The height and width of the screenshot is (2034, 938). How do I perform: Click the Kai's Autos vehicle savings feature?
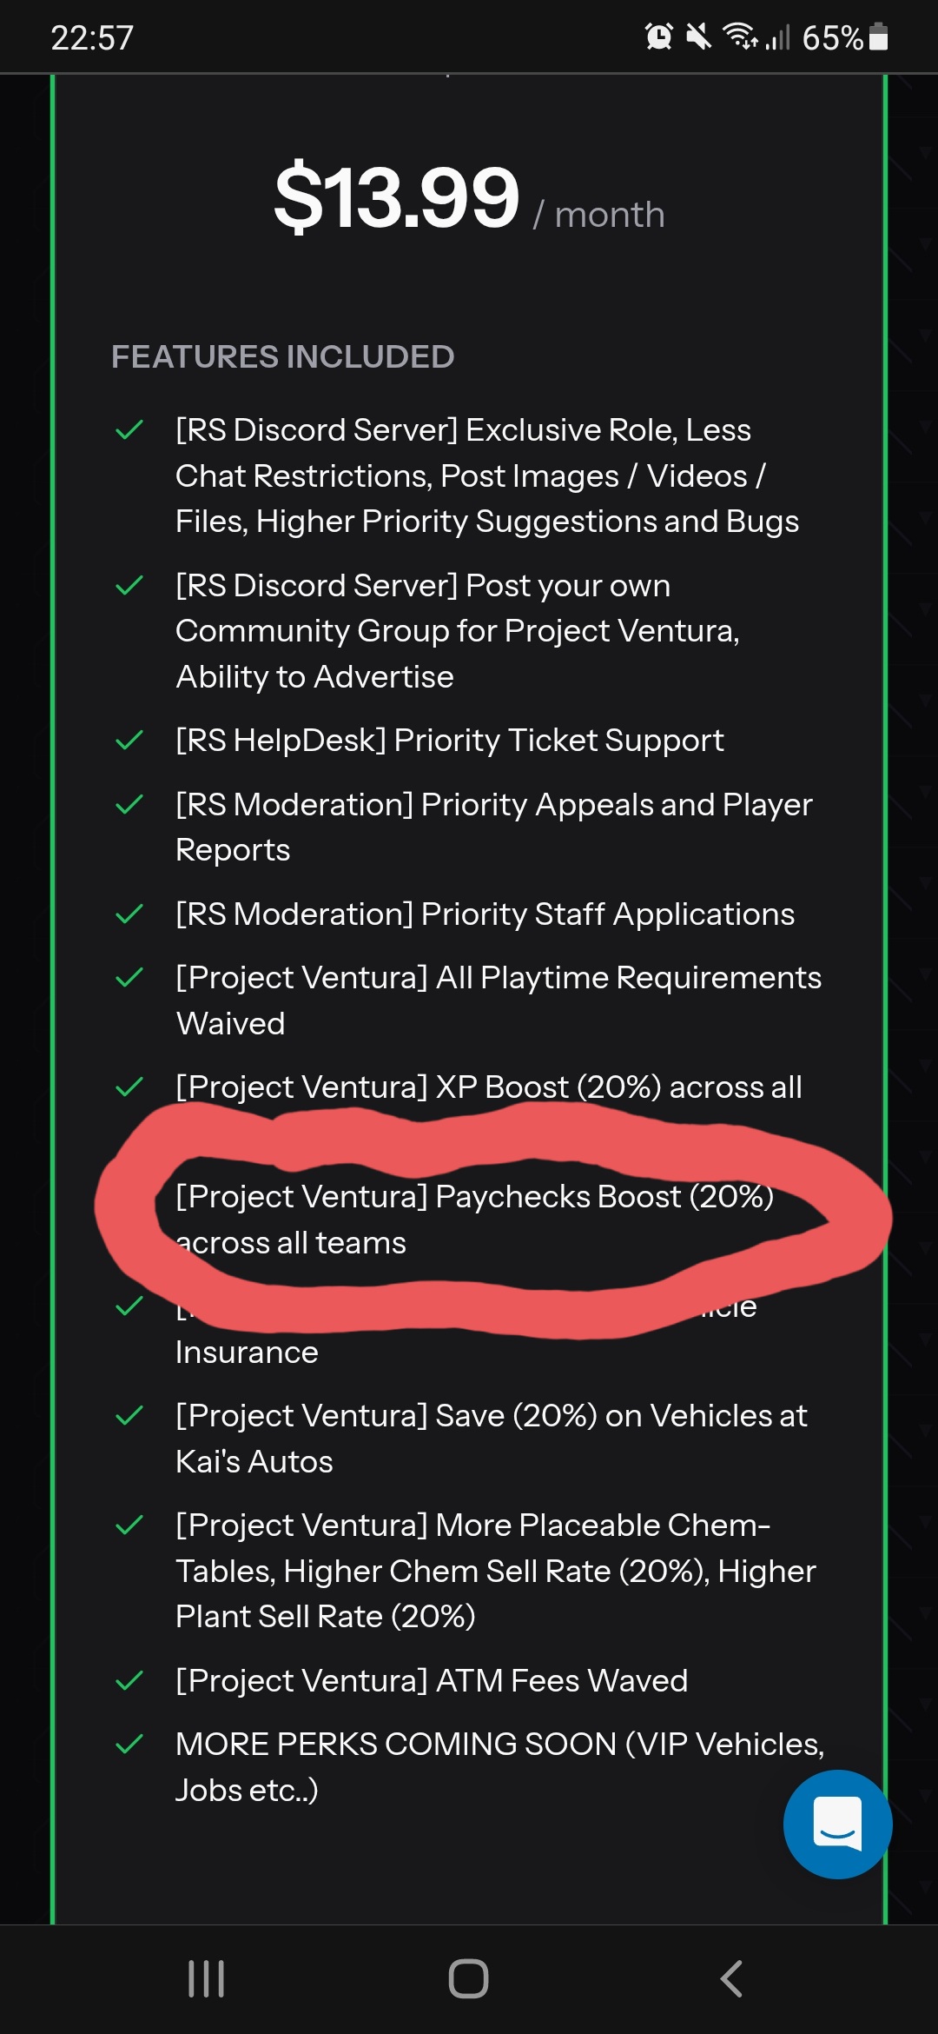[x=492, y=1439]
